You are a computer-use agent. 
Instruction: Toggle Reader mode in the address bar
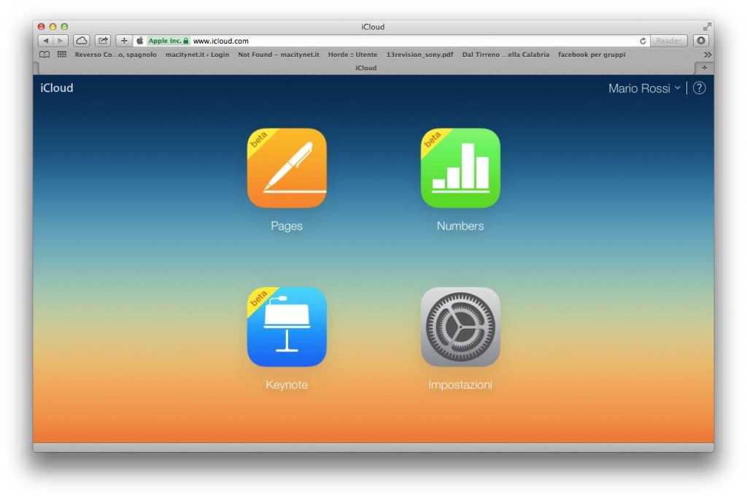pos(667,40)
